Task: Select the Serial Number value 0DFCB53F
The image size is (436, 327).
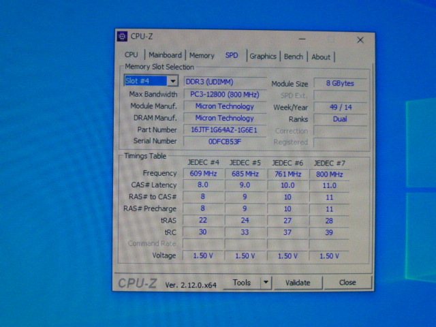Action: pos(224,142)
